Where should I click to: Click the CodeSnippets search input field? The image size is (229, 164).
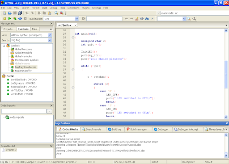(x=24, y=111)
